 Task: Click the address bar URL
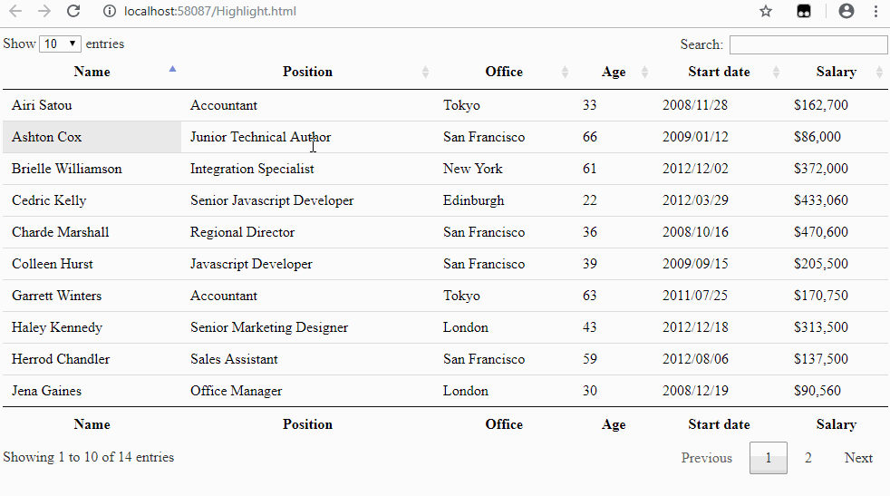[210, 12]
